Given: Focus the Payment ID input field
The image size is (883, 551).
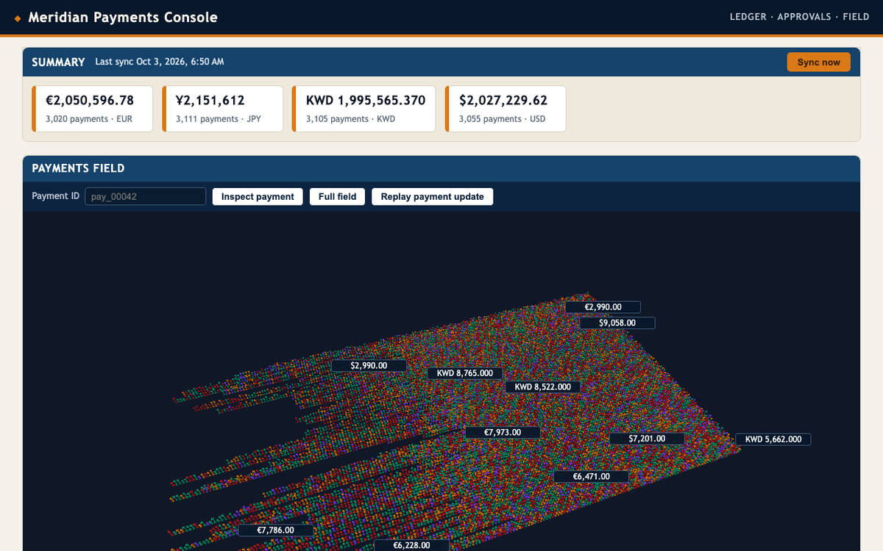Looking at the screenshot, I should [146, 197].
